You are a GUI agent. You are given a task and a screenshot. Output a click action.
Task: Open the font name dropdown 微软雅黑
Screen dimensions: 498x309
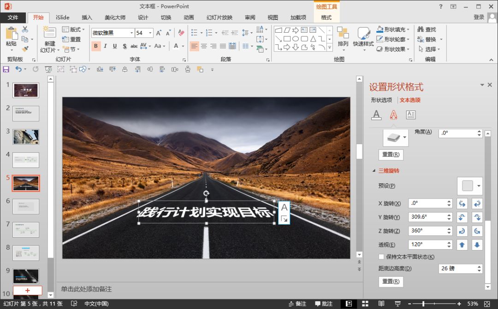click(131, 33)
